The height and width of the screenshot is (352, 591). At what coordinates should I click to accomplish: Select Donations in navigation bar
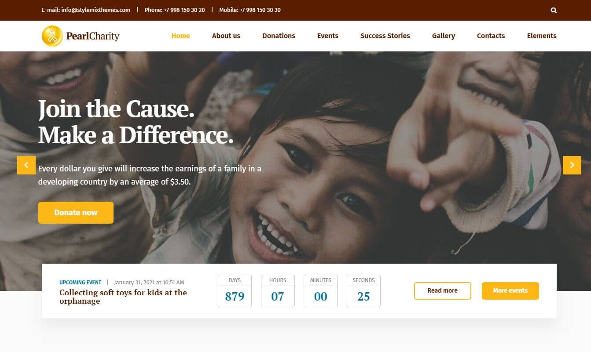point(279,36)
